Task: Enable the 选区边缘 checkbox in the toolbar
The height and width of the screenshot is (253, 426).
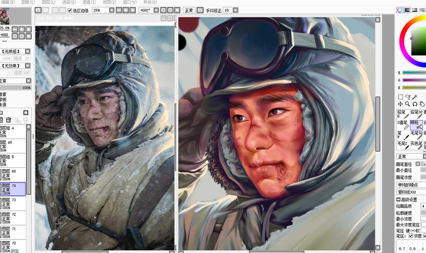Action: [x=69, y=10]
